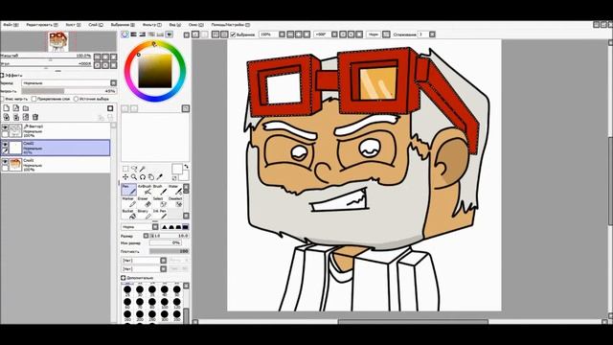
Task: Swap foreground and background colors
Action: (186, 167)
